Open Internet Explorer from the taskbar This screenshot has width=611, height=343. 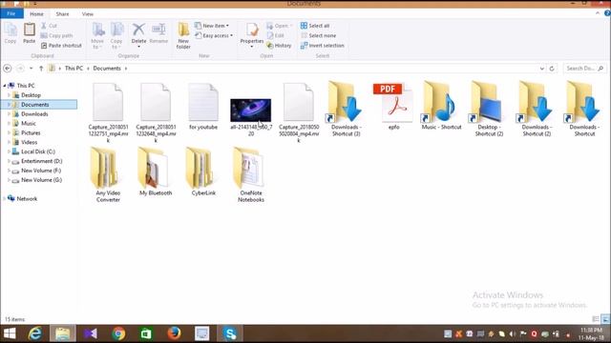coord(35,333)
